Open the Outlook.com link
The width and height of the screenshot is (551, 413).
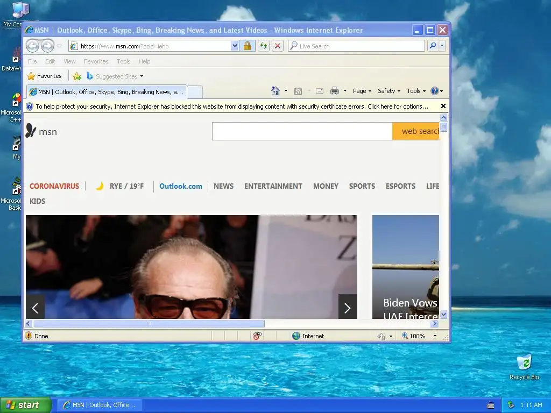[181, 186]
